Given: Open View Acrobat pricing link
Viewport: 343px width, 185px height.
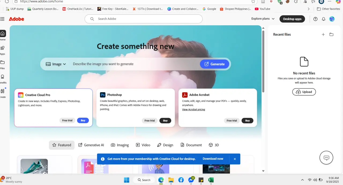Looking at the screenshot, I should point(193,109).
